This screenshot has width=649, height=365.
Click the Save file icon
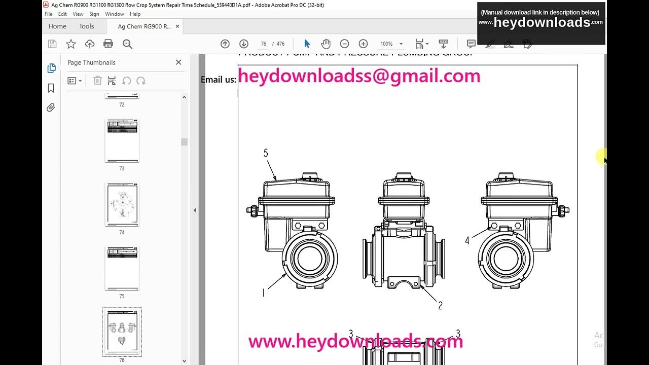(x=52, y=44)
